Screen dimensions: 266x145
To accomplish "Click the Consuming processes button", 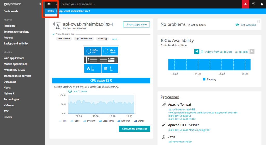I will point(135,129).
